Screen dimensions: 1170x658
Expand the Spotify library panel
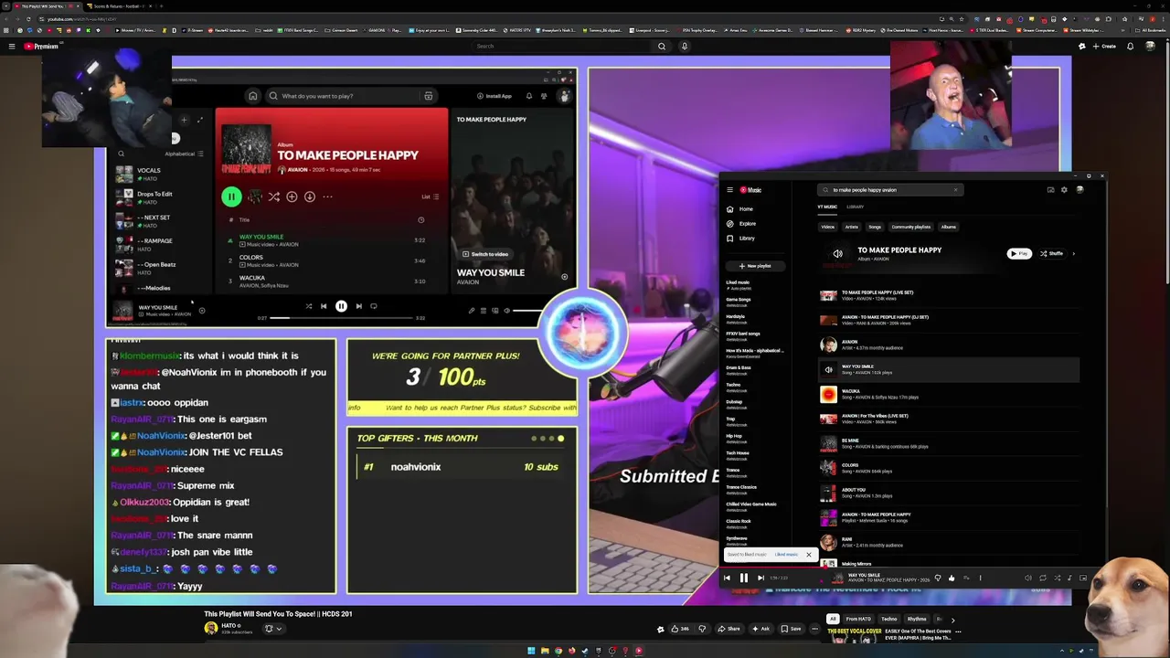click(200, 120)
